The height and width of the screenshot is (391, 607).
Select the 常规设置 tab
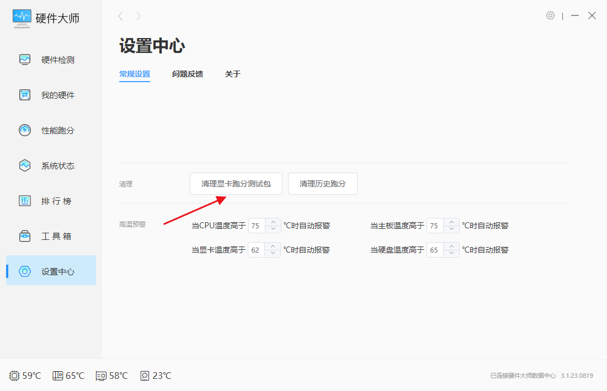click(x=135, y=74)
